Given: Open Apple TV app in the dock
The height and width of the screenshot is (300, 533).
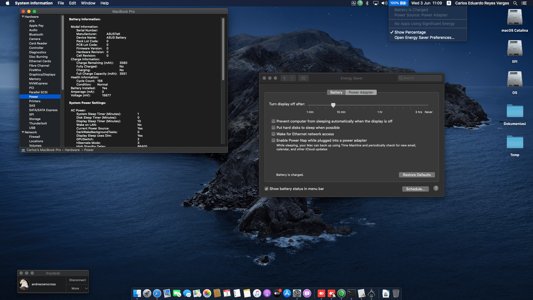Looking at the screenshot, I should click(277, 293).
